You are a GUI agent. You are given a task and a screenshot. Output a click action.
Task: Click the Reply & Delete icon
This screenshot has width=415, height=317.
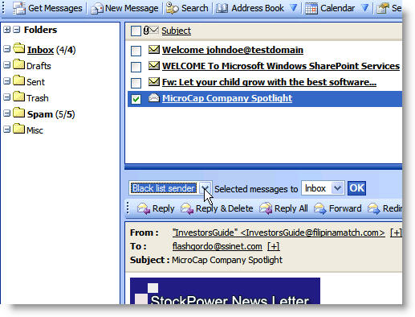(x=187, y=208)
